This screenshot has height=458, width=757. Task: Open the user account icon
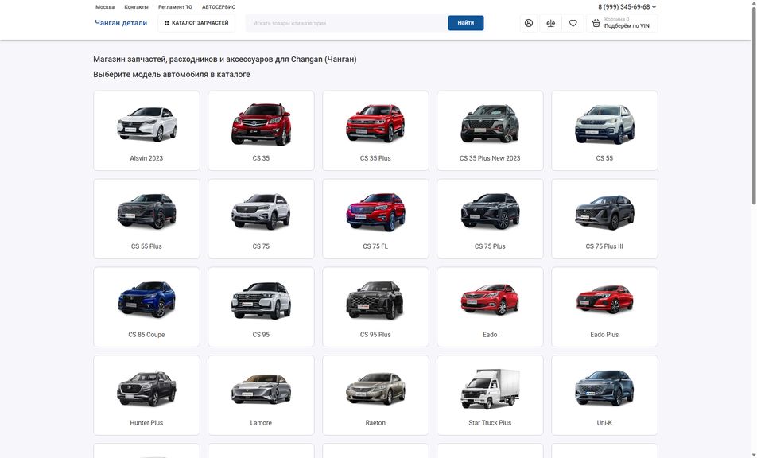(x=529, y=23)
